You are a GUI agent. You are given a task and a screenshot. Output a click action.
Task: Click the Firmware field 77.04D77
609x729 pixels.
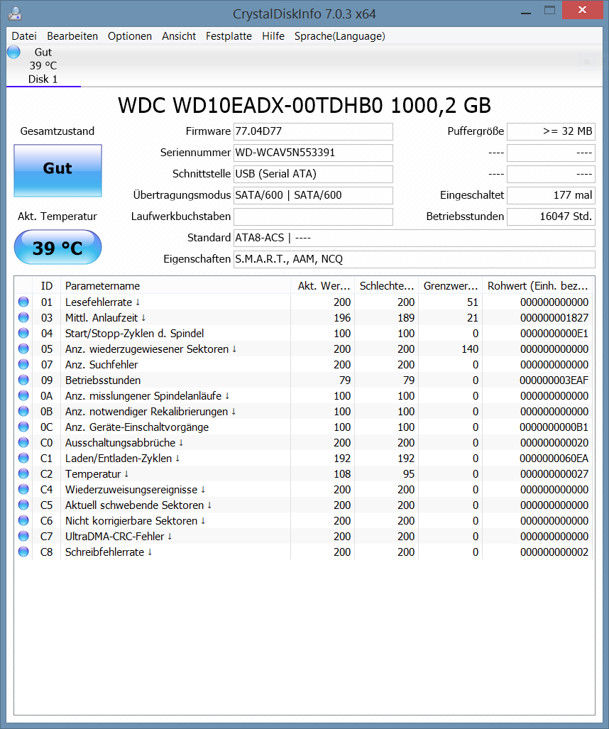313,131
